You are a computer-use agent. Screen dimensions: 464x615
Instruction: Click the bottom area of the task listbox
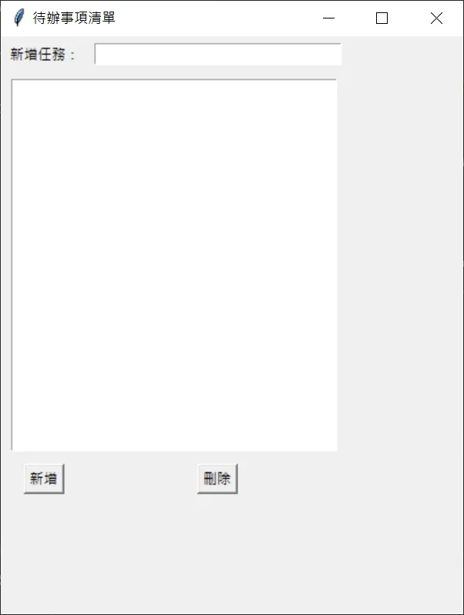point(174,439)
